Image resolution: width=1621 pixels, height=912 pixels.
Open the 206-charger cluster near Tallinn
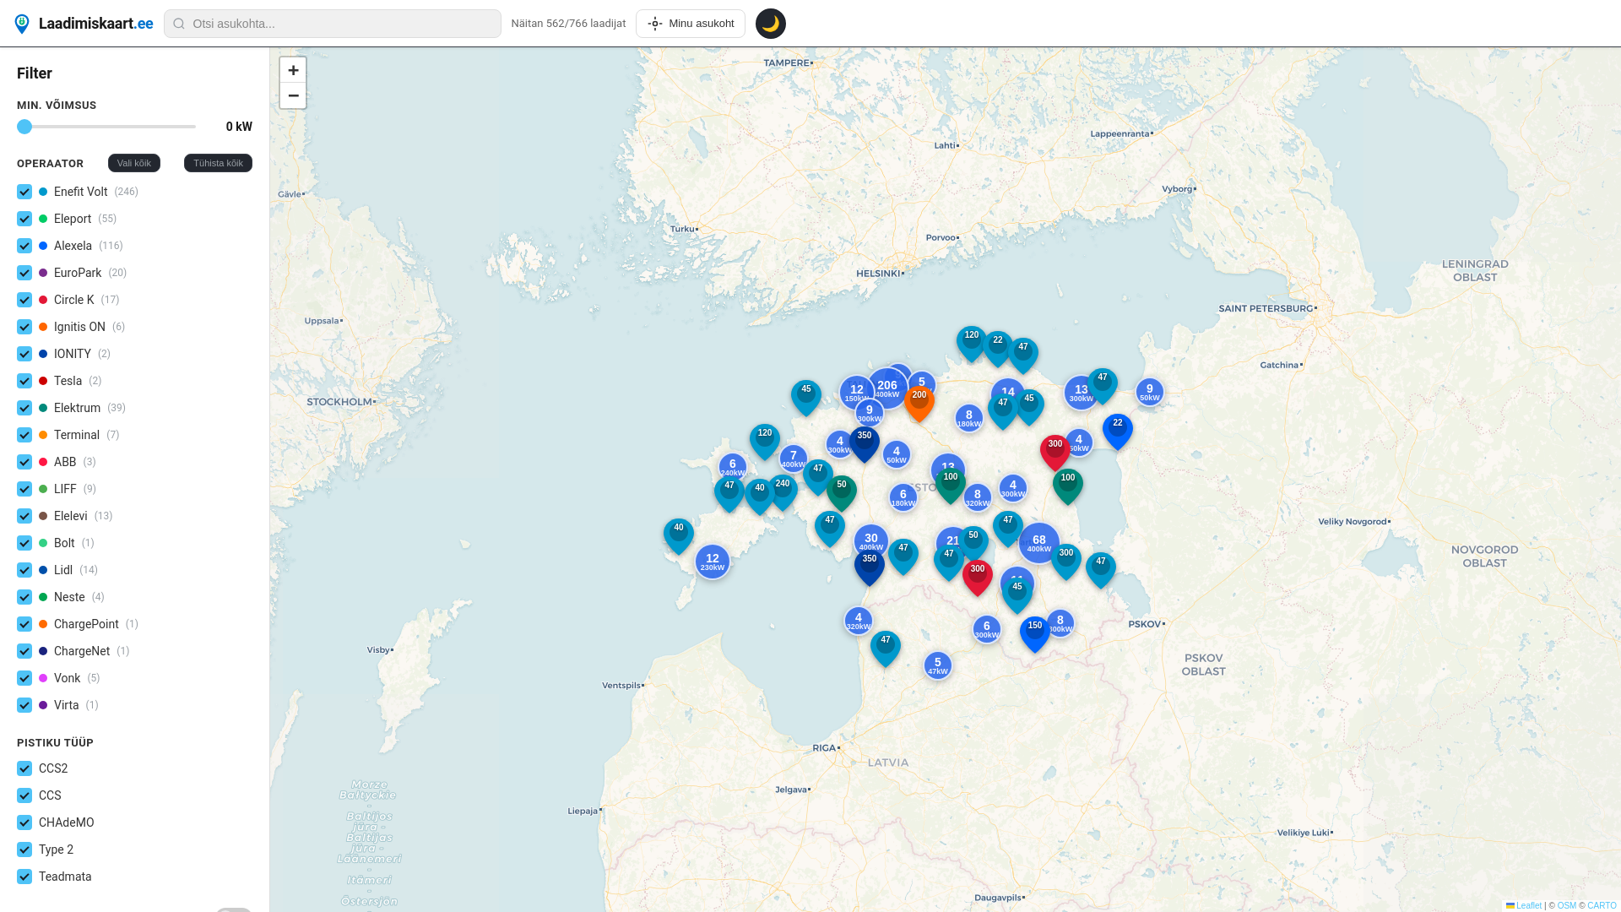coord(886,388)
